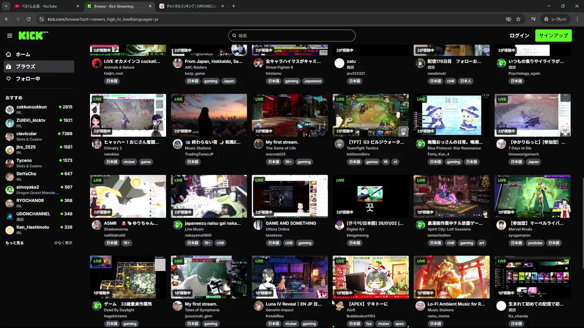The width and height of the screenshot is (584, 328).
Task: Open the シークレット incognito profile button
Action: 555,19
